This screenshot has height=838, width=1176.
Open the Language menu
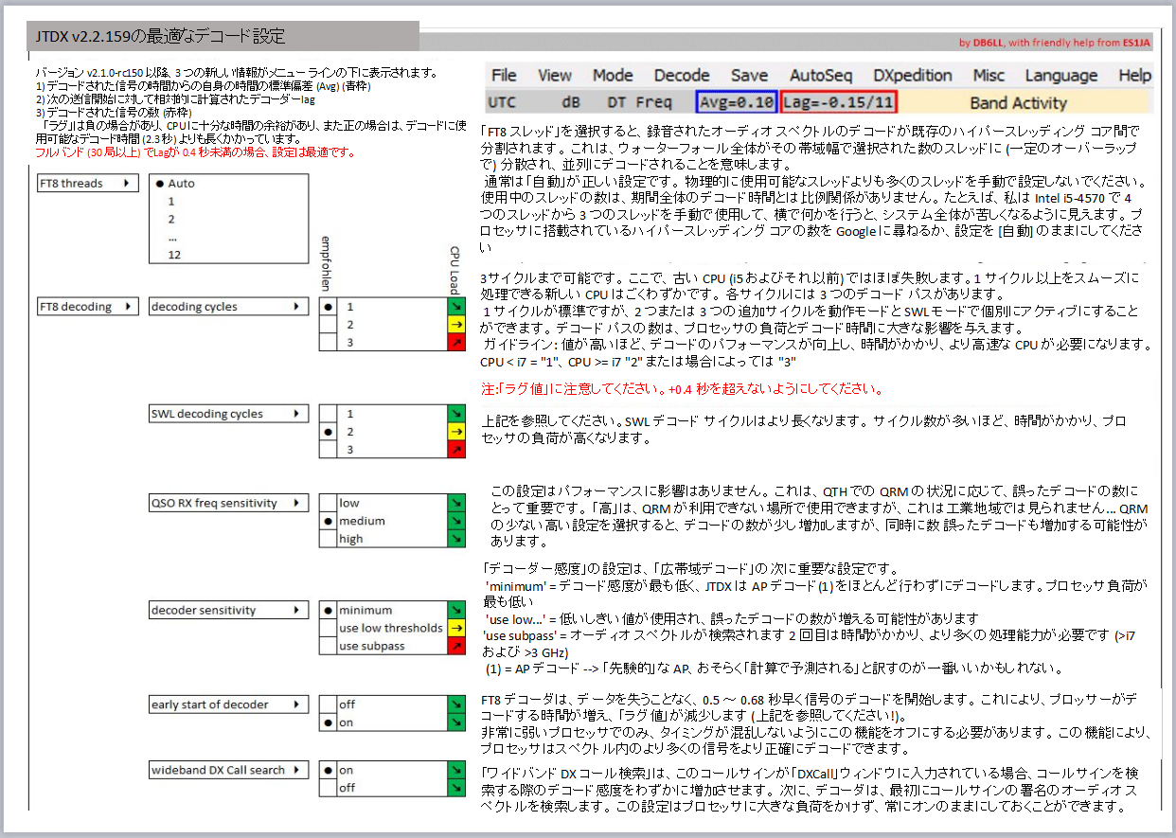pos(1061,76)
